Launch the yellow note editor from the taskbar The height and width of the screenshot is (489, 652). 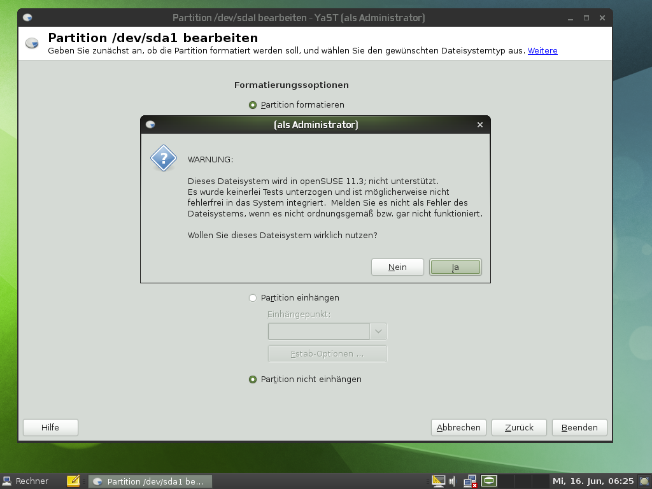pyautogui.click(x=74, y=481)
